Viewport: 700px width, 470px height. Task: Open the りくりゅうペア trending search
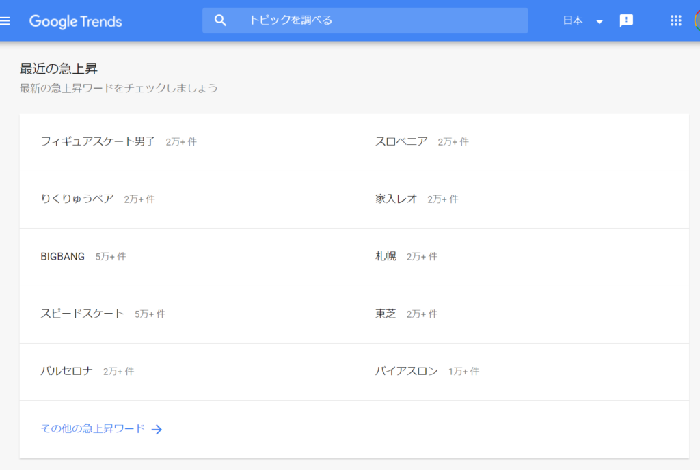[x=77, y=199]
